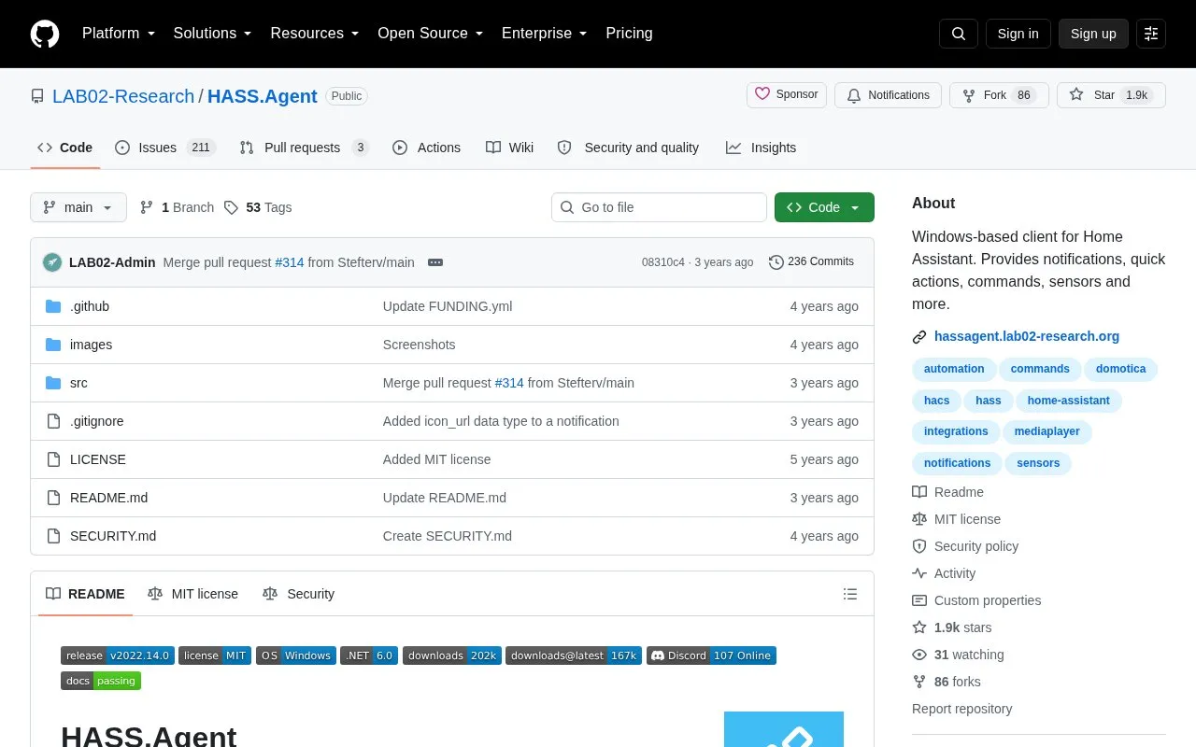Screen dimensions: 1196x747
Task: Click the src folder icon
Action: tap(53, 383)
